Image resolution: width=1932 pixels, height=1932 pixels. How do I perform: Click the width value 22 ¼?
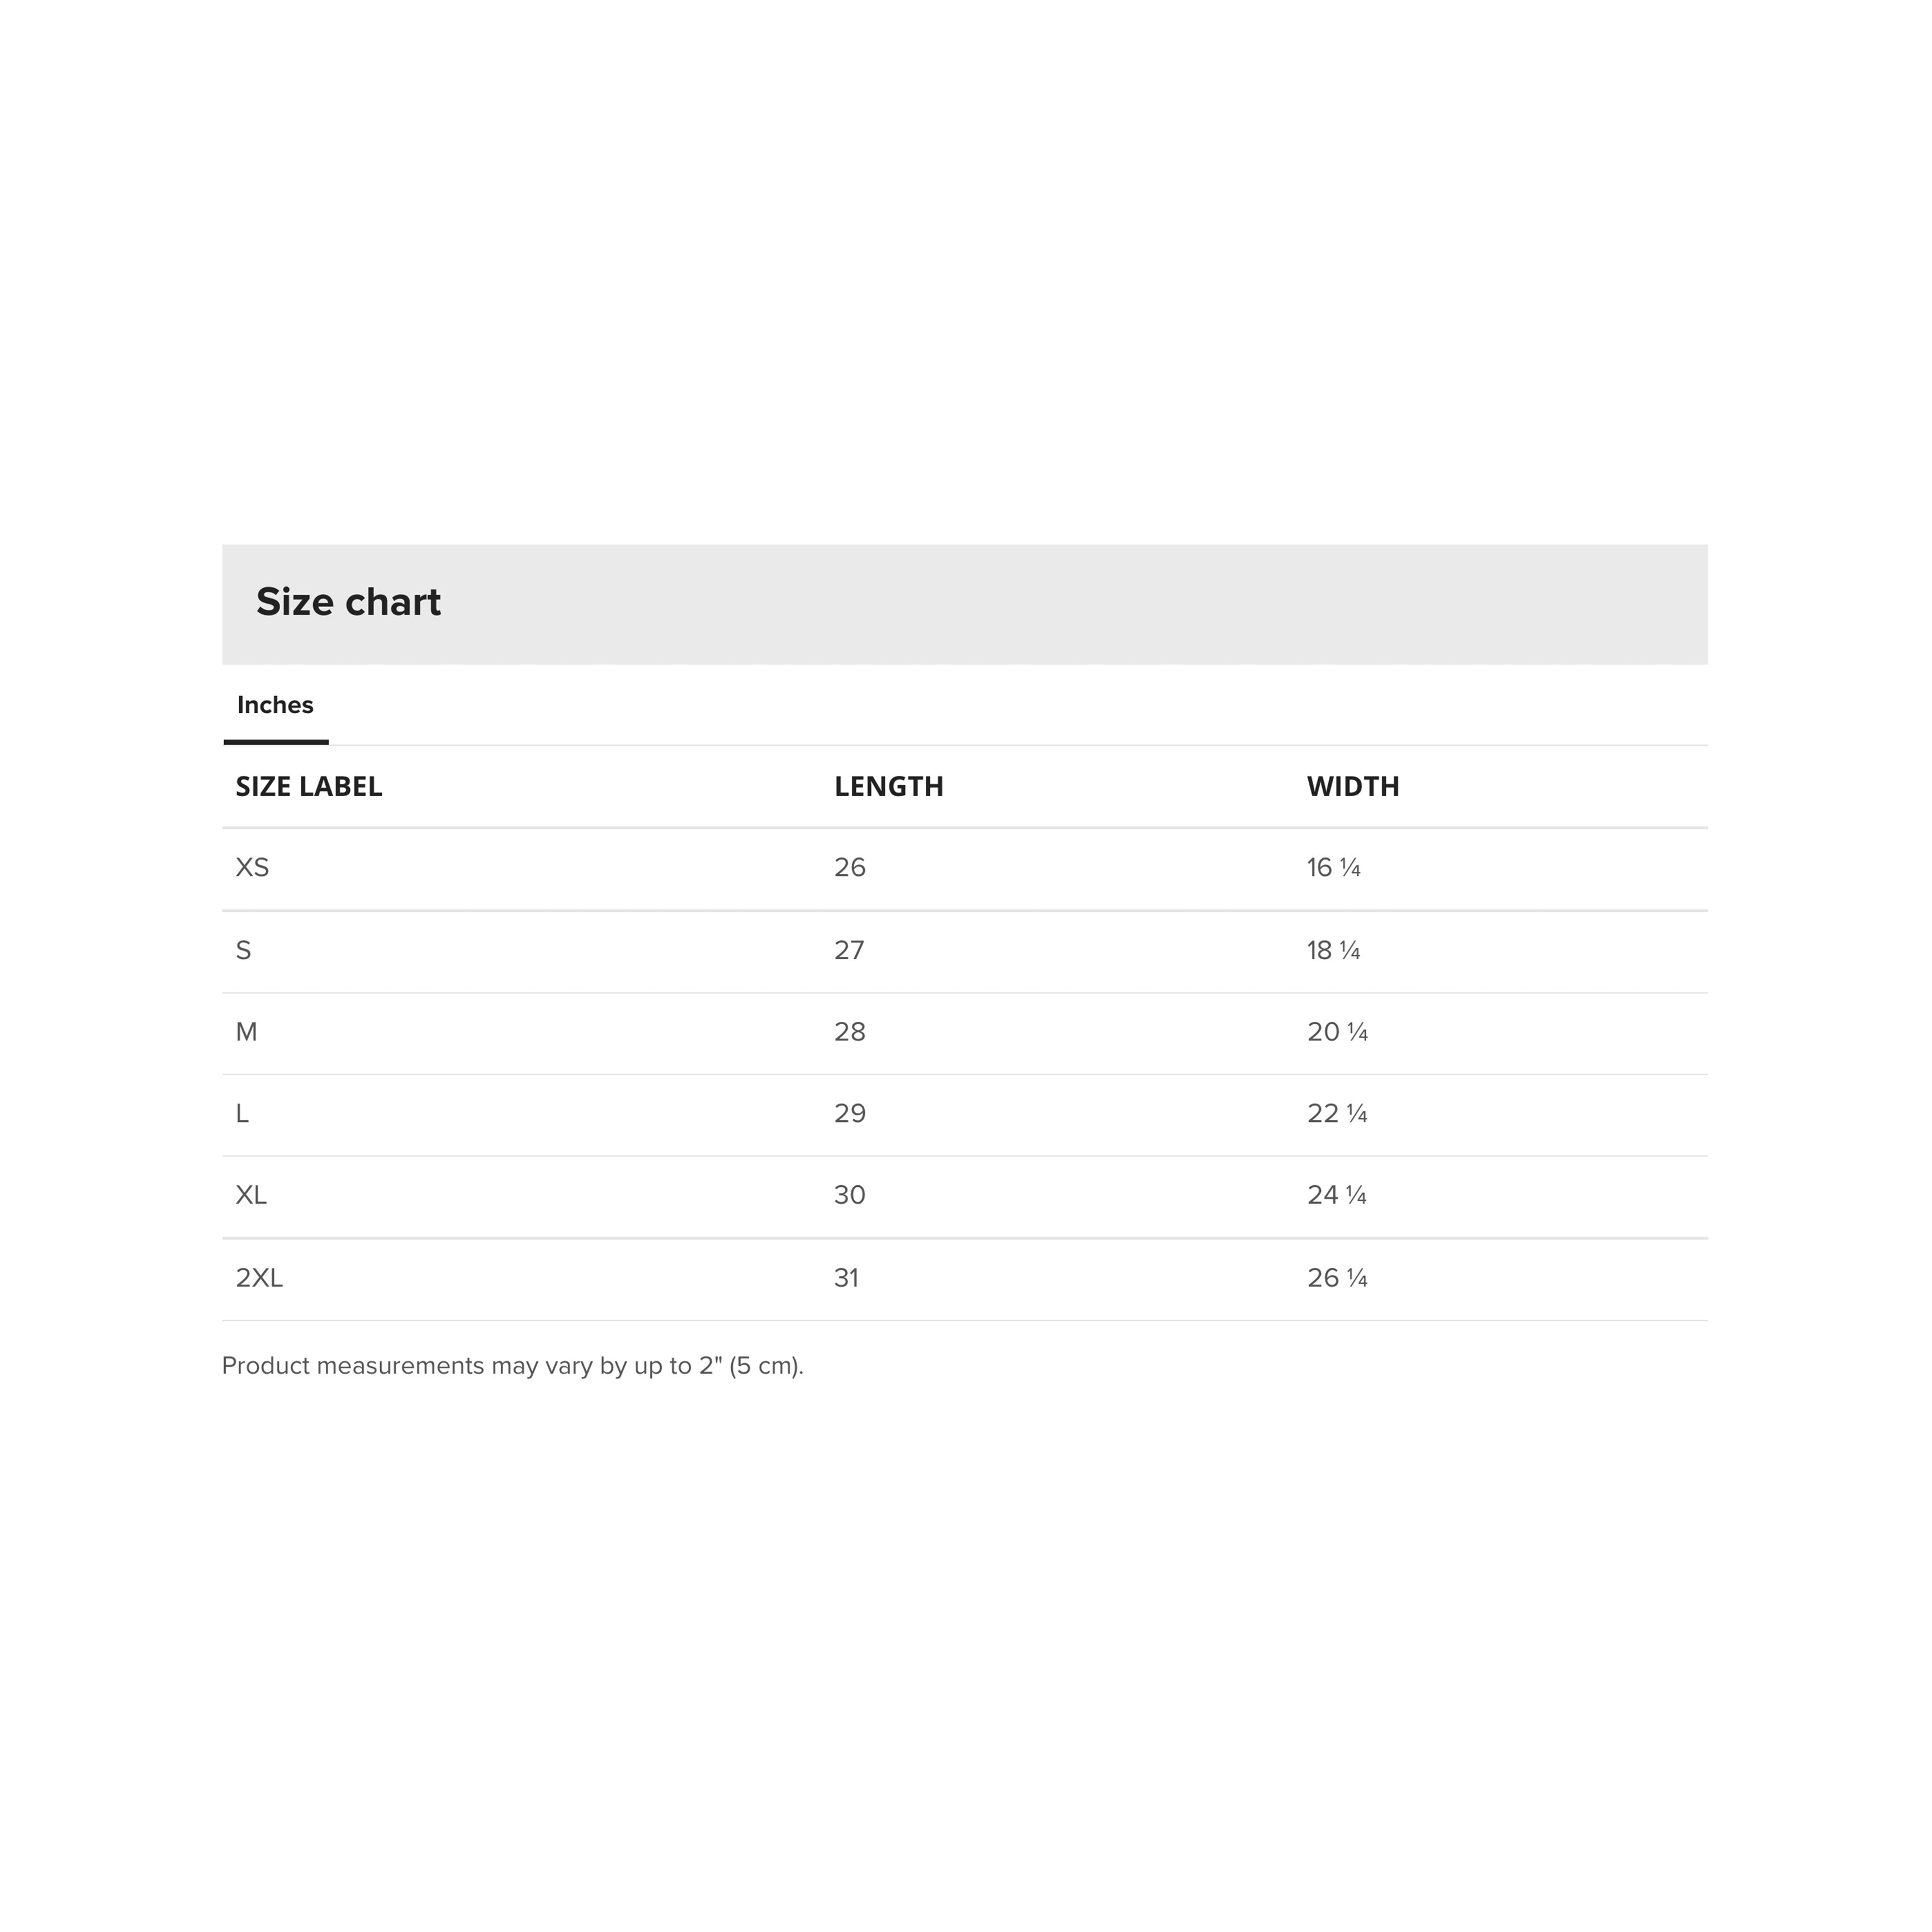coord(1336,1113)
